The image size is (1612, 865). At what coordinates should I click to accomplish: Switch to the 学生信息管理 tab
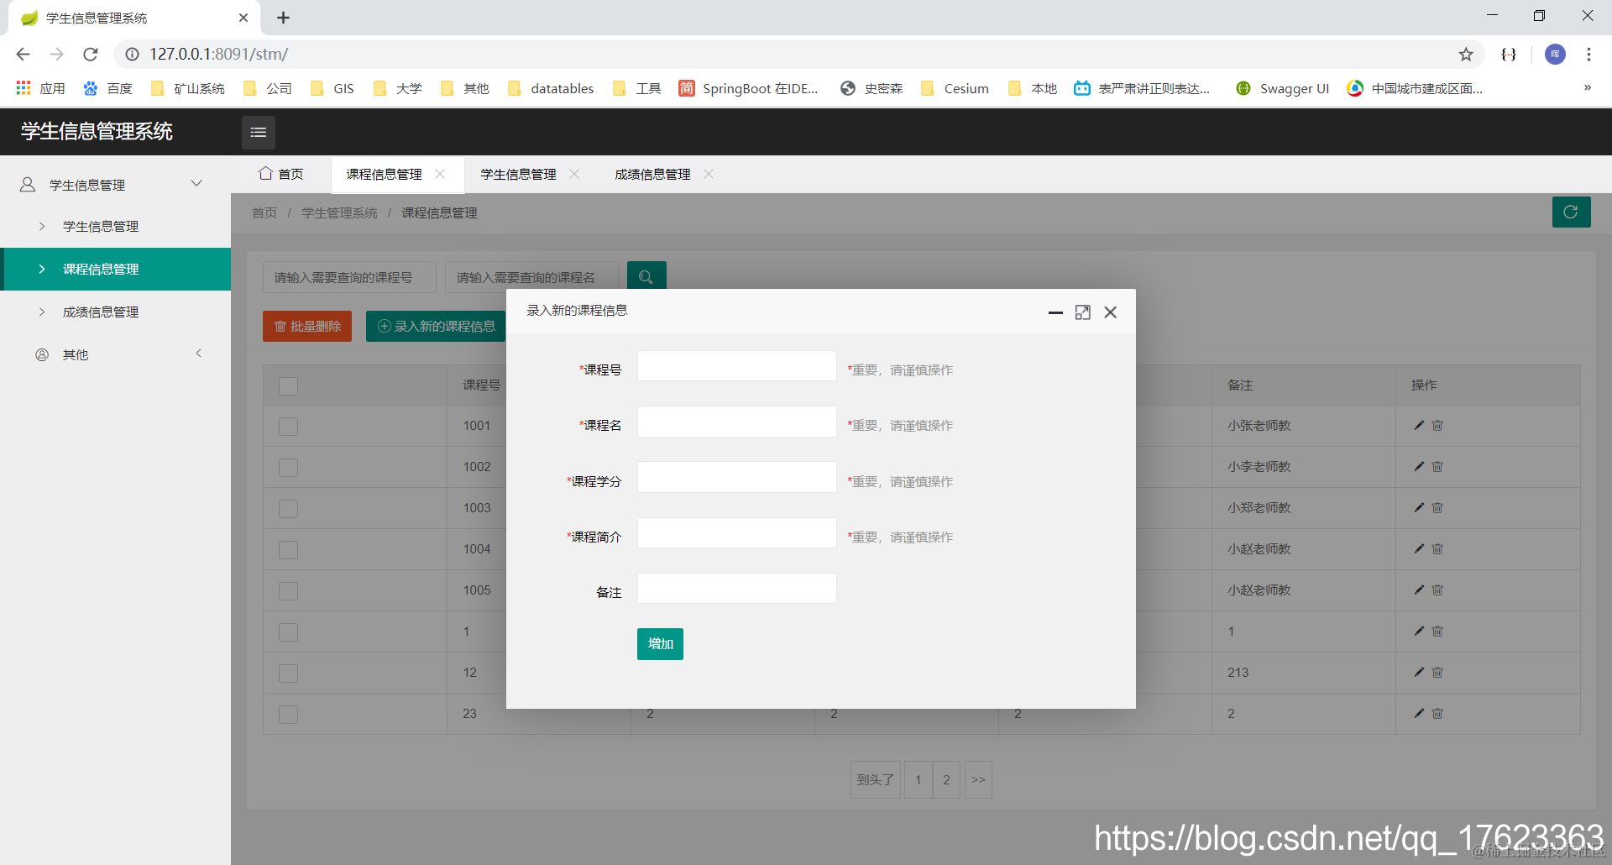point(517,174)
